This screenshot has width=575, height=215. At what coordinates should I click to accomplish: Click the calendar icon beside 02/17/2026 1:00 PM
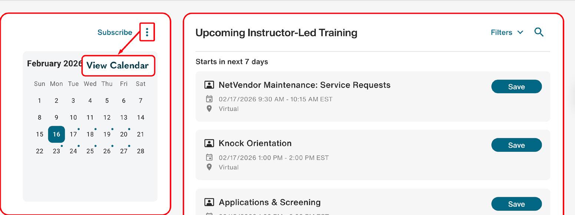(x=209, y=158)
